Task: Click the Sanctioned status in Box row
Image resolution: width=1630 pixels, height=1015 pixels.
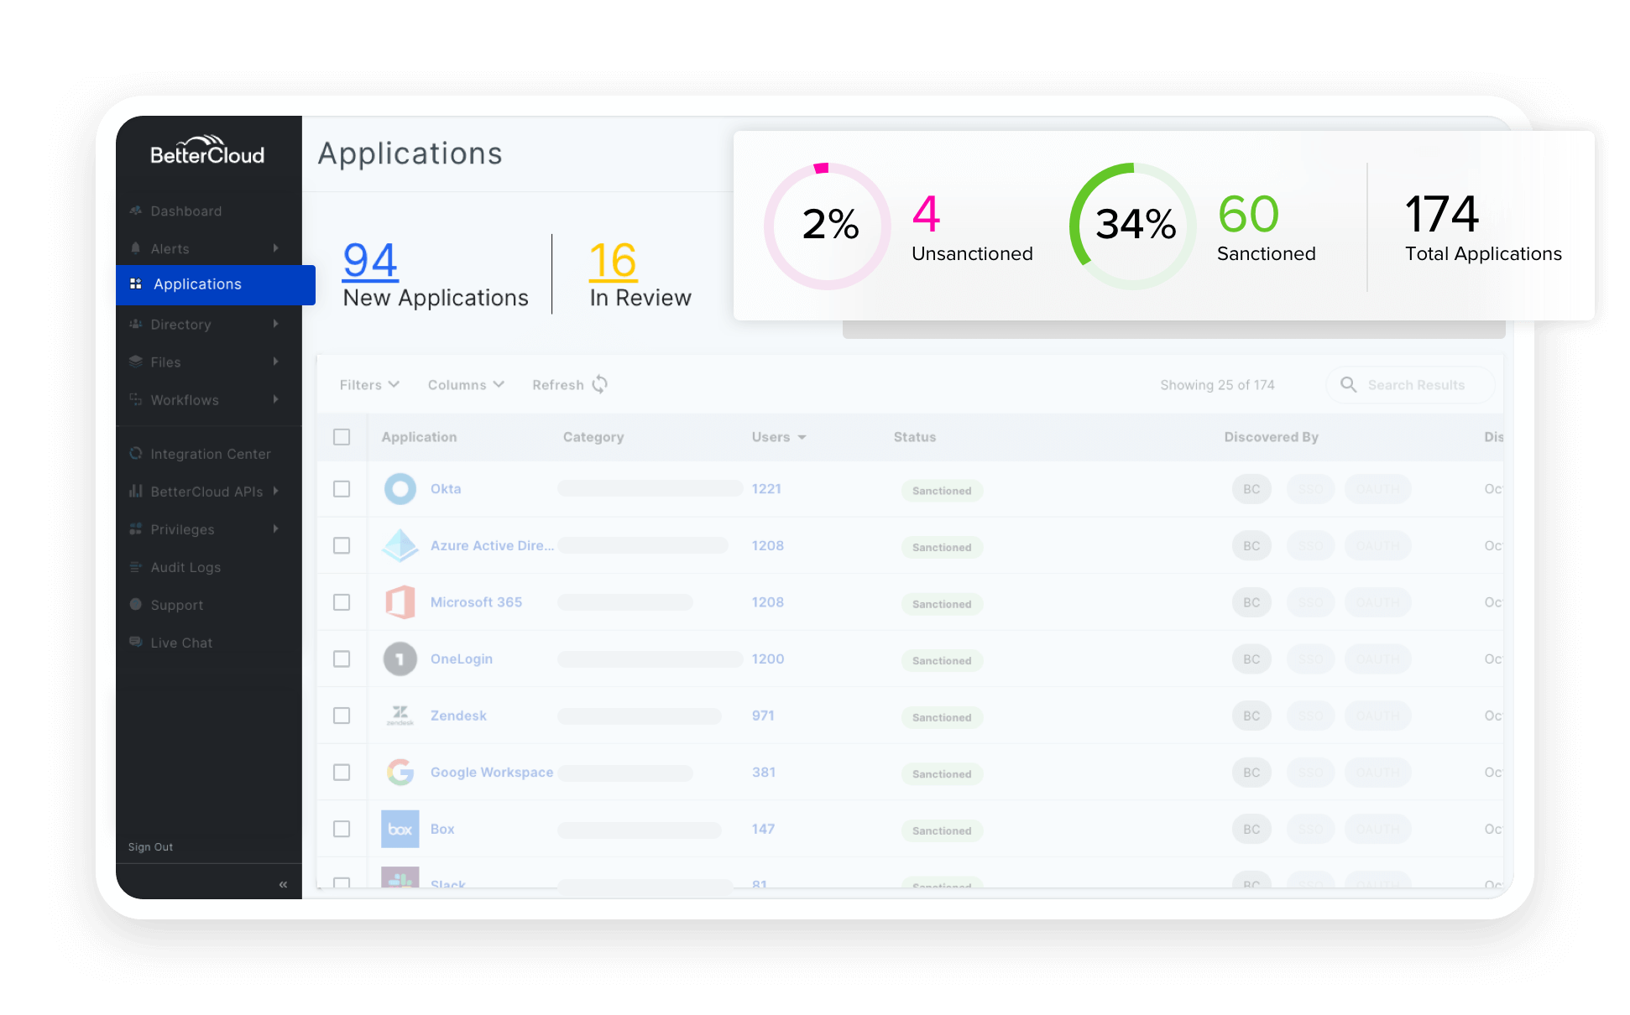Action: 942,830
